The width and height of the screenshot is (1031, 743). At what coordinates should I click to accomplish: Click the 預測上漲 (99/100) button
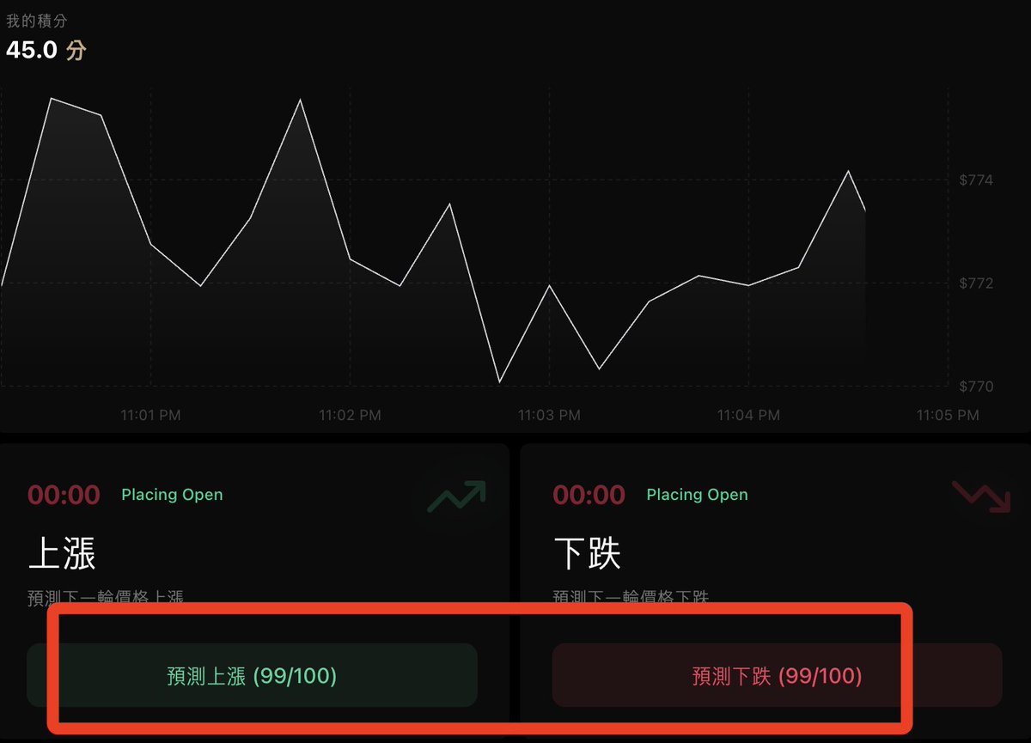click(252, 675)
